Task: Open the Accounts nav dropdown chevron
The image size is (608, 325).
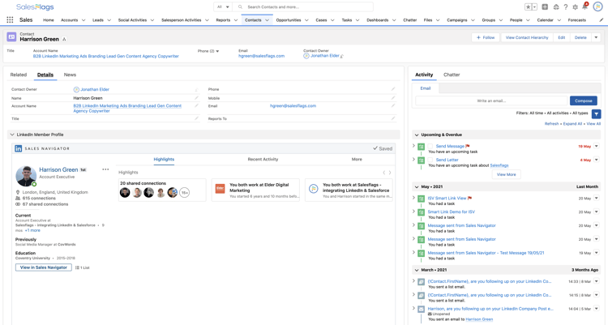Action: pyautogui.click(x=83, y=20)
